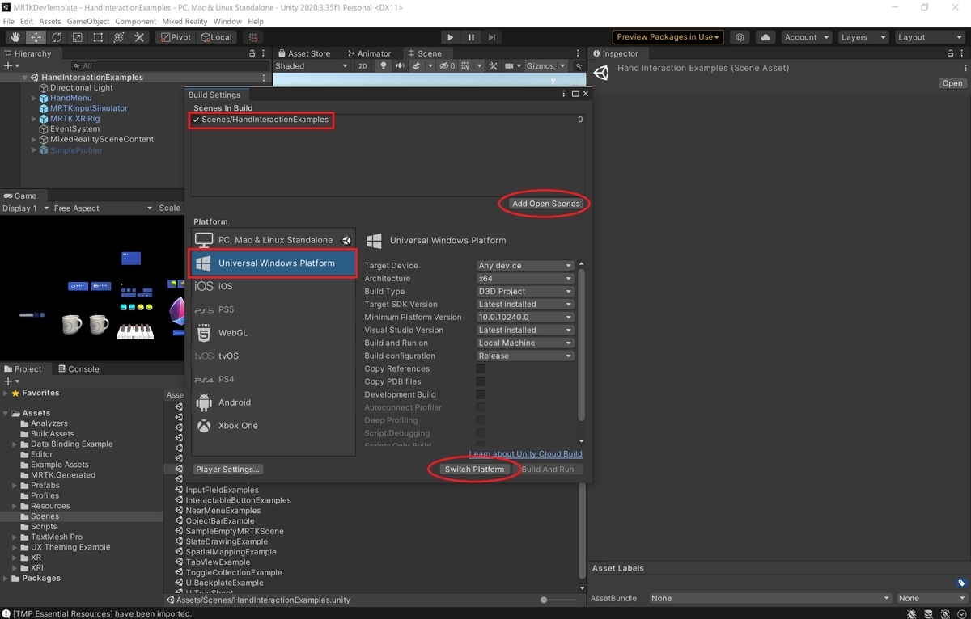Enable Copy References checkbox
This screenshot has height=619, width=971.
481,368
